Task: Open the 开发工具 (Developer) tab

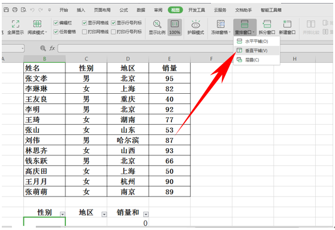Action: pos(197,10)
